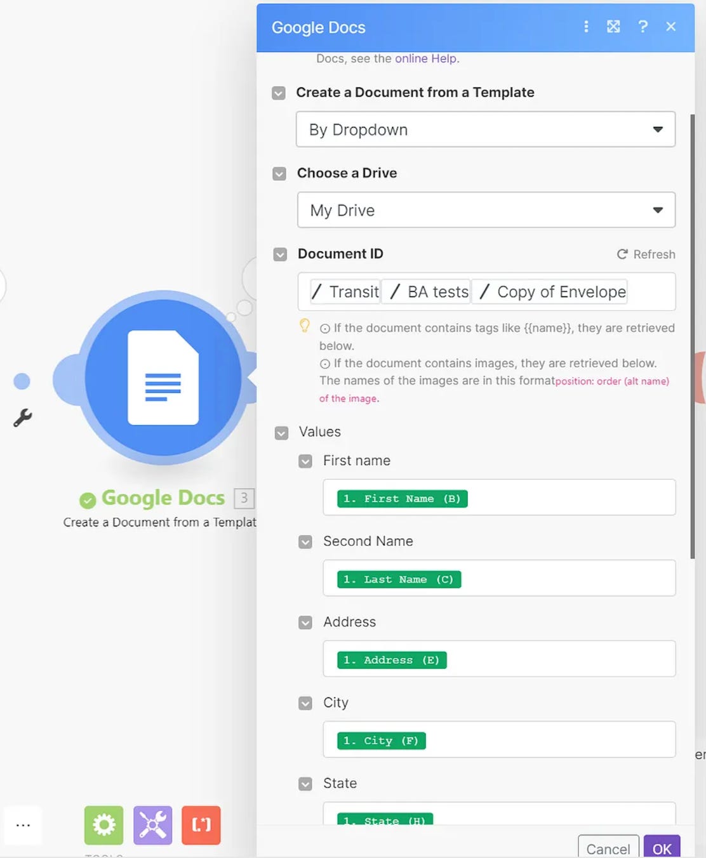This screenshot has height=858, width=706.
Task: Click the Last Name (C) mapped tag
Action: coord(399,579)
